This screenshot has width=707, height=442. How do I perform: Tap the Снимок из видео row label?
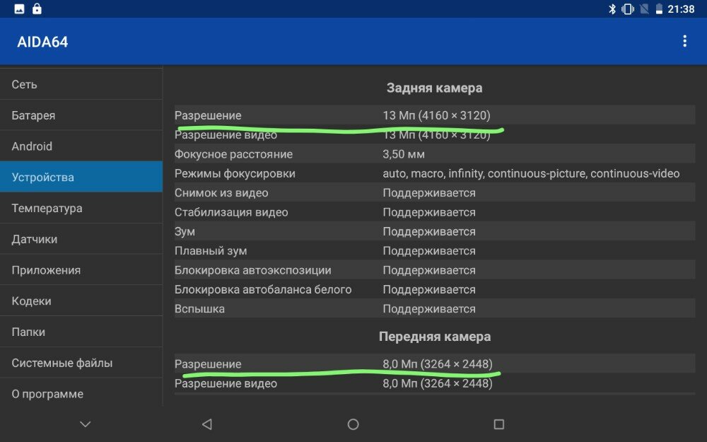[221, 193]
